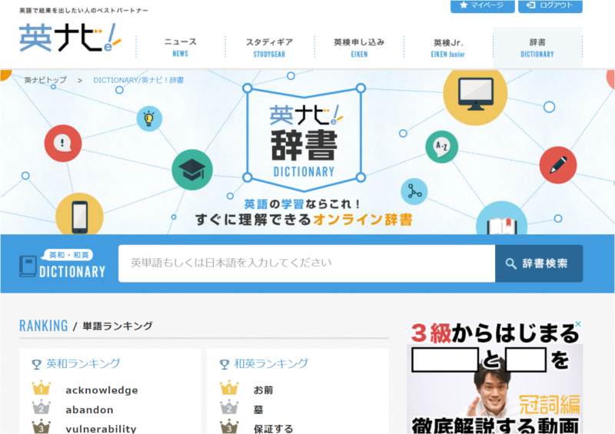Click bronze crown next to 保証する
This screenshot has width=615, height=434.
(229, 426)
